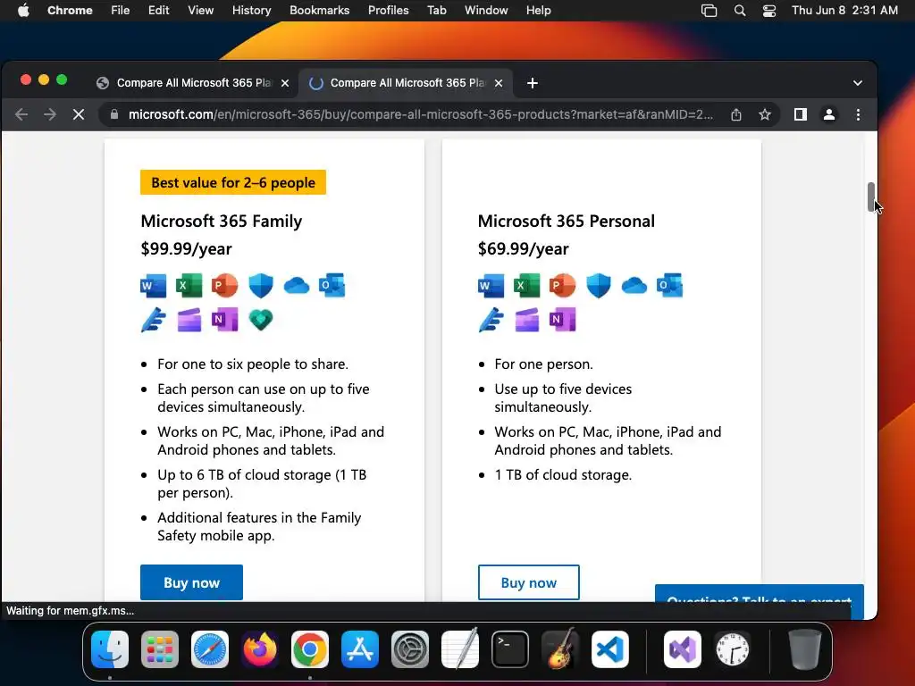Screen dimensions: 915x686
Task: Open the Profiles menu in menu bar
Action: [388, 11]
